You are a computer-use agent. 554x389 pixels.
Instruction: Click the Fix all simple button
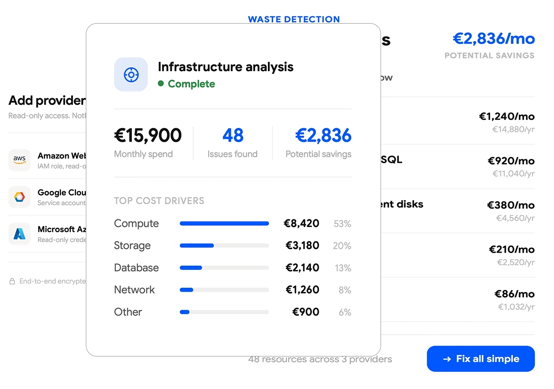(480, 359)
